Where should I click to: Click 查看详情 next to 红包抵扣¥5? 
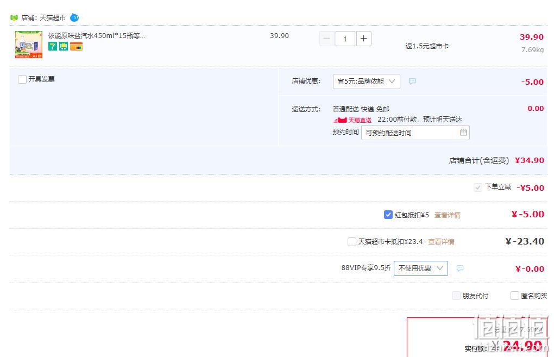click(x=448, y=215)
